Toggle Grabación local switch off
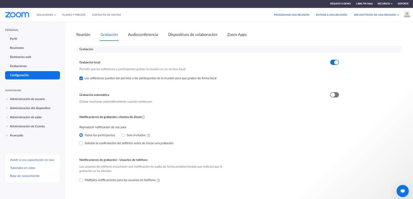 coord(334,62)
